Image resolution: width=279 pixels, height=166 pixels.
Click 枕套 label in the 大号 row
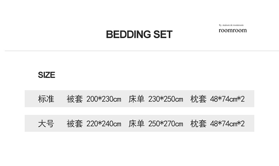198,124
